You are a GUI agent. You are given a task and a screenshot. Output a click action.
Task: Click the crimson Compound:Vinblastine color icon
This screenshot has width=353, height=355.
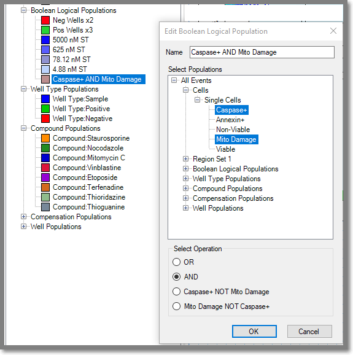click(x=45, y=168)
